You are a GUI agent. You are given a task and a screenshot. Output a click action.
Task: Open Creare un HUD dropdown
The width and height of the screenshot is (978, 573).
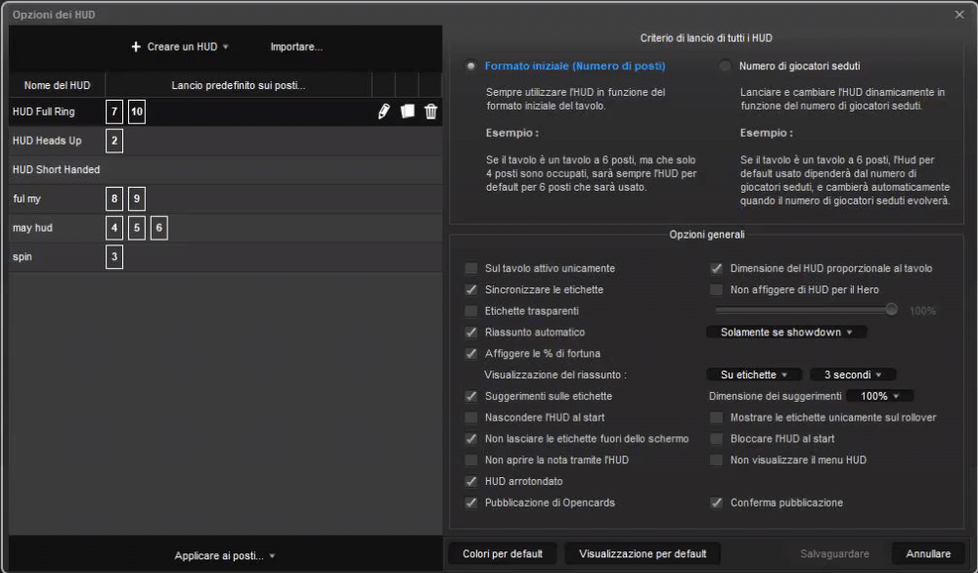(180, 47)
